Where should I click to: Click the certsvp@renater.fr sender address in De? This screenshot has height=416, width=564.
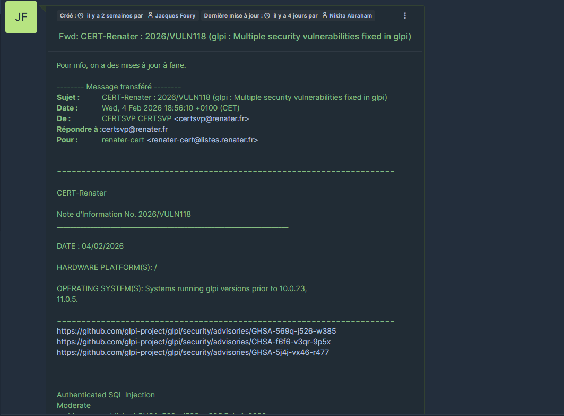pyautogui.click(x=211, y=118)
